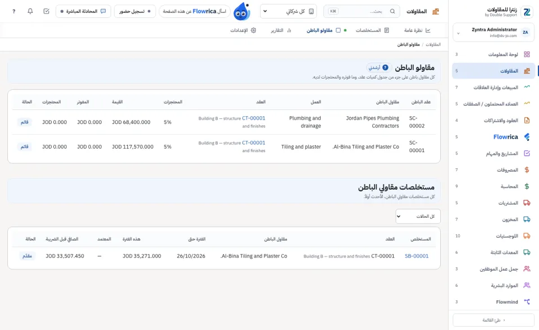
Task: Click Al-Bina Tiling and Plaster Co in SC-00001 row
Action: 366,147
